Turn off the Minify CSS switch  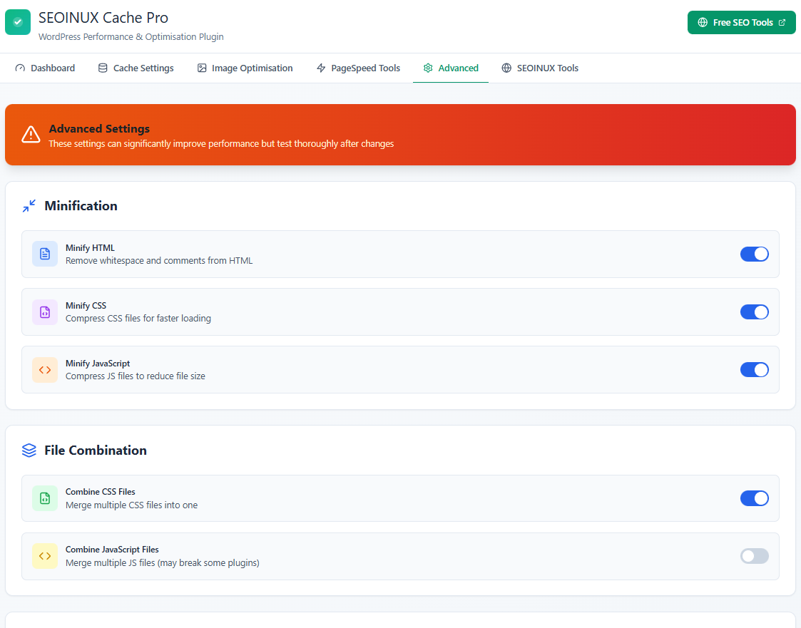tap(754, 312)
